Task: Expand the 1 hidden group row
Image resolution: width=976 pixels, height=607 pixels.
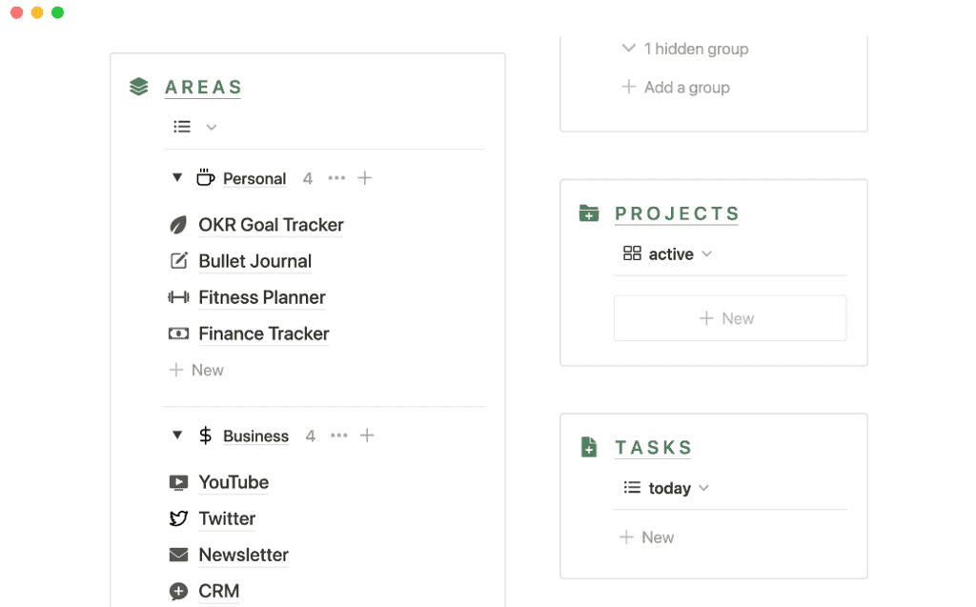Action: [684, 49]
